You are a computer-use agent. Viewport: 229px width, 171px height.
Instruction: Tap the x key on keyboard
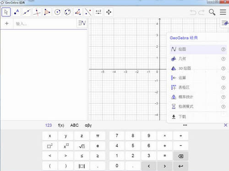[50, 136]
